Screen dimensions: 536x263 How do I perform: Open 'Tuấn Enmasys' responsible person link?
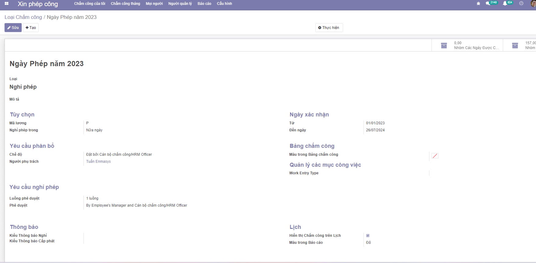point(98,162)
